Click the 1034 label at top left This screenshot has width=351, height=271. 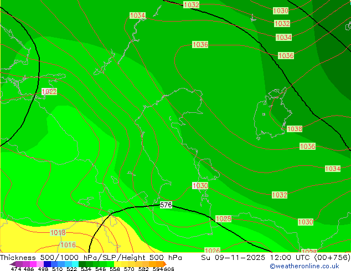[137, 15]
